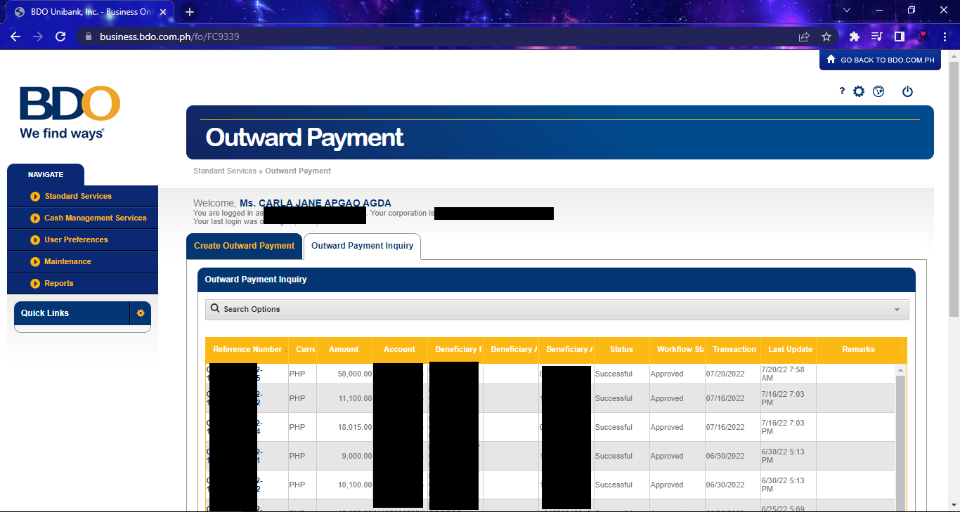Click the dashboard gauge icon
Screen dimensions: 960x512
point(878,91)
